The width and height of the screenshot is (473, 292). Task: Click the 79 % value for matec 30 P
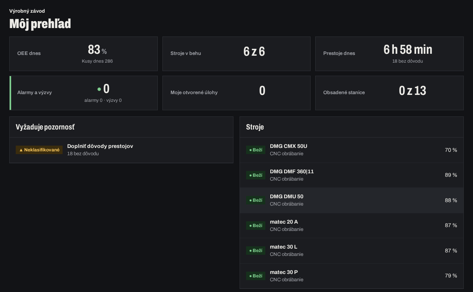point(451,275)
